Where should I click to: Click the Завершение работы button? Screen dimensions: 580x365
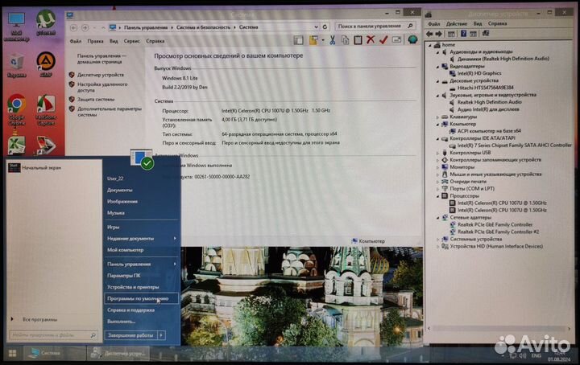(x=130, y=335)
